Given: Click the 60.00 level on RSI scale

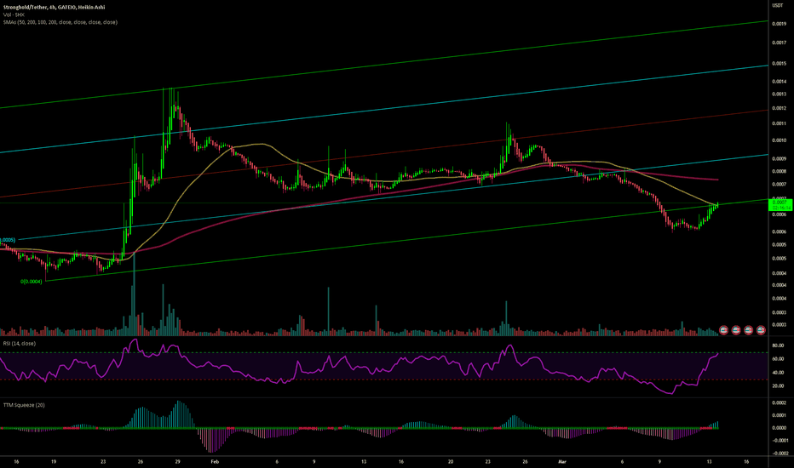Looking at the screenshot, I should click(x=778, y=359).
